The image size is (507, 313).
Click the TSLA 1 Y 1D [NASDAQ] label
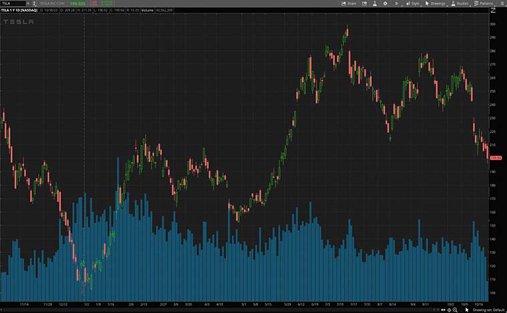click(x=19, y=10)
